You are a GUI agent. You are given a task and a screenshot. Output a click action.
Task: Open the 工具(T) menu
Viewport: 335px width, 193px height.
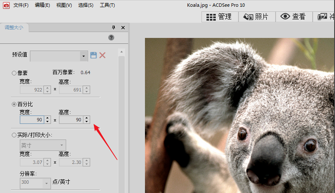[107, 5]
